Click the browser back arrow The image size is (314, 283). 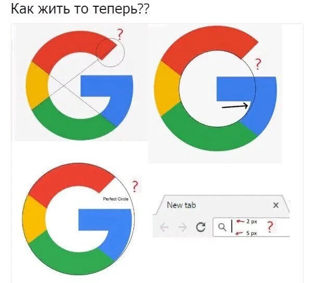164,227
